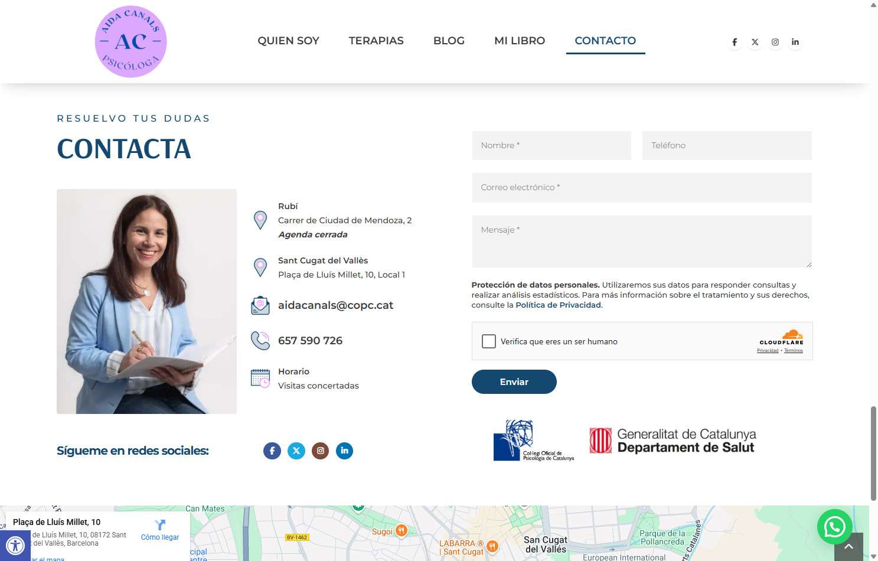Screen dimensions: 878x561
Task: Go to the MI LIBRO page
Action: point(520,41)
